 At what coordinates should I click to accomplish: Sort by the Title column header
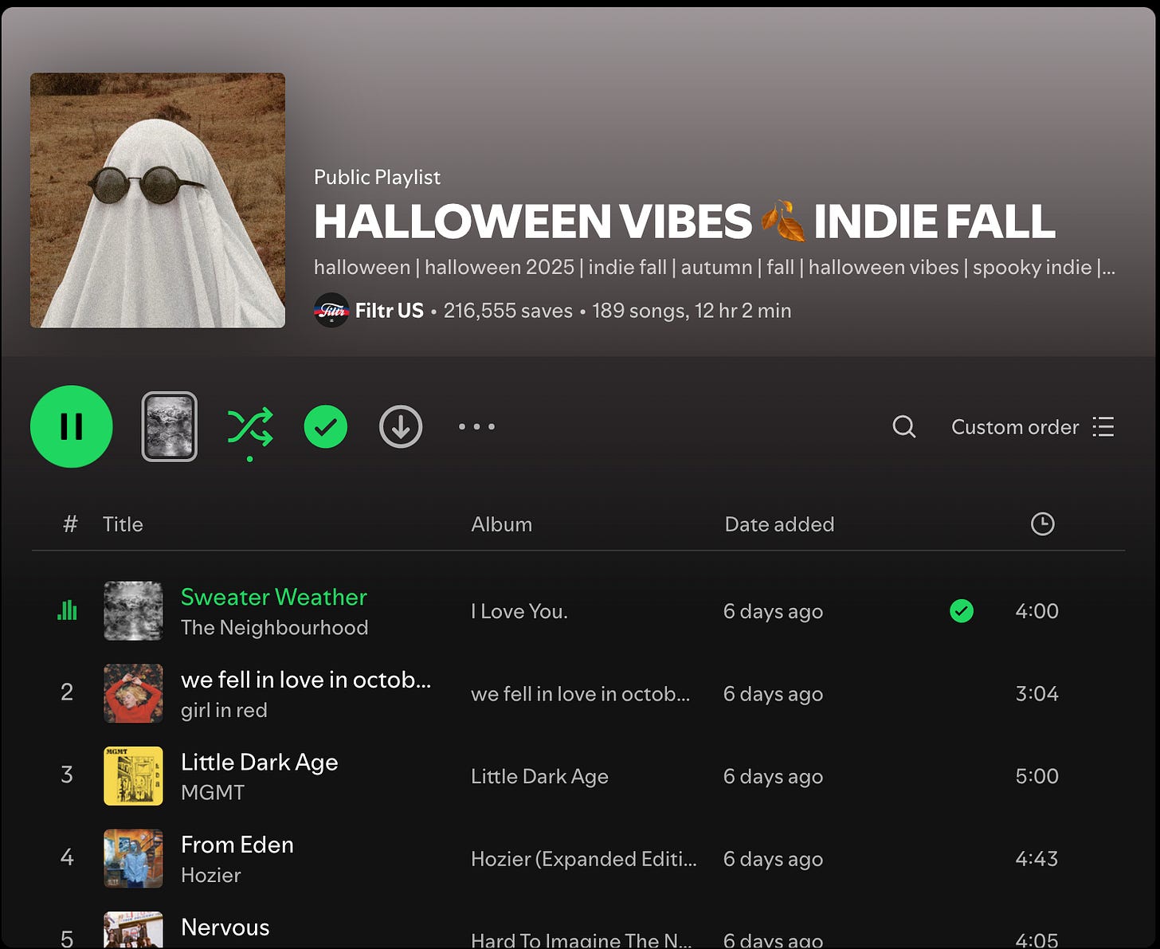pyautogui.click(x=123, y=524)
